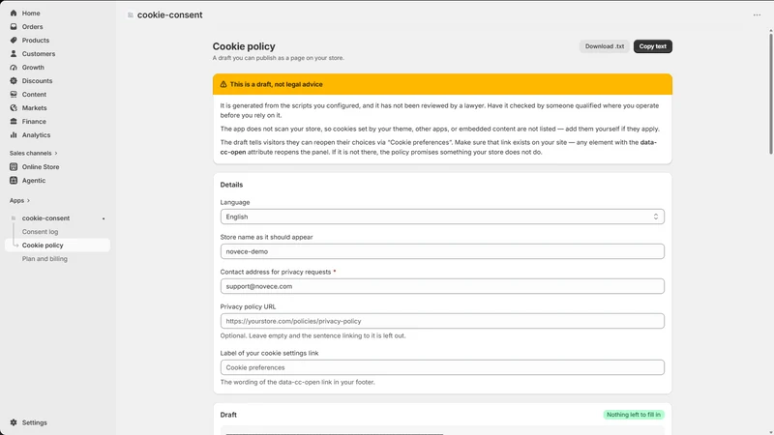Click the "cookie-consent" header title text

point(170,15)
